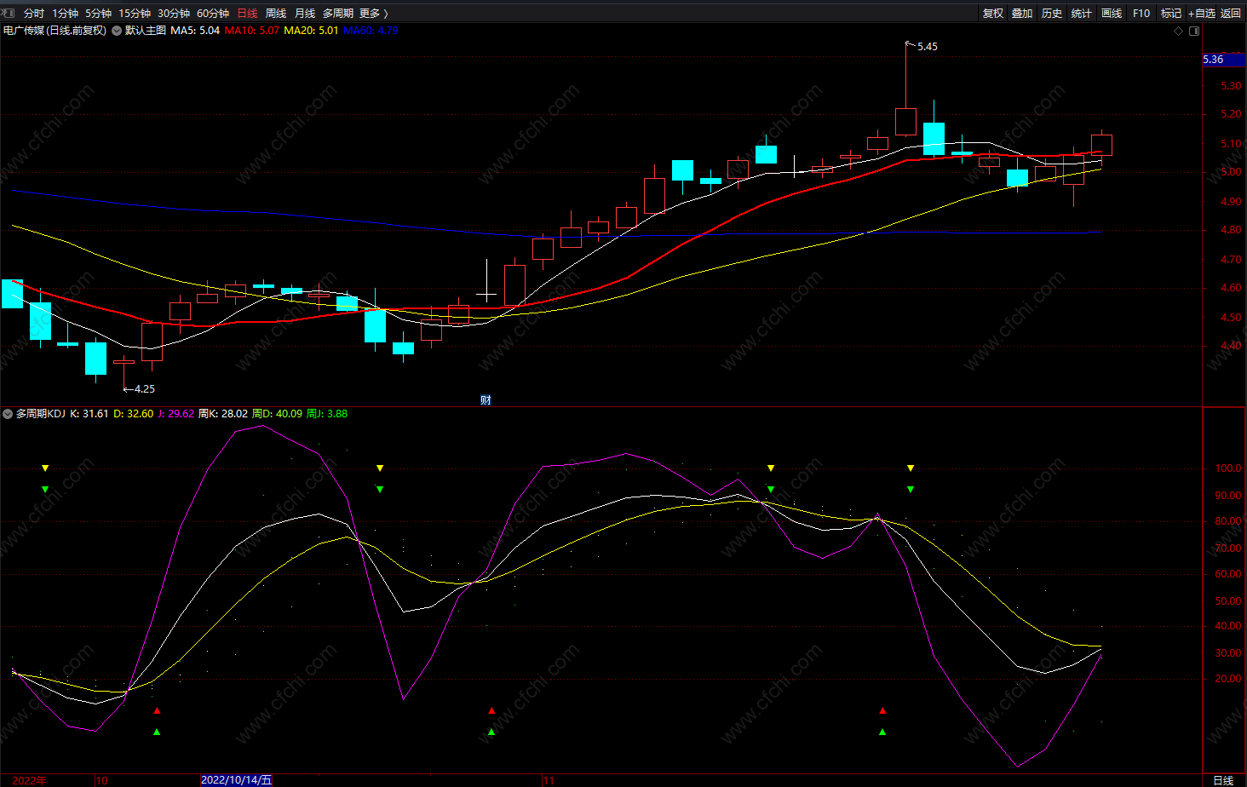Click the 统计 statistics button
This screenshot has width=1247, height=787.
coord(1082,14)
